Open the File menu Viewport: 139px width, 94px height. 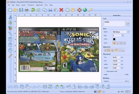click(9, 5)
